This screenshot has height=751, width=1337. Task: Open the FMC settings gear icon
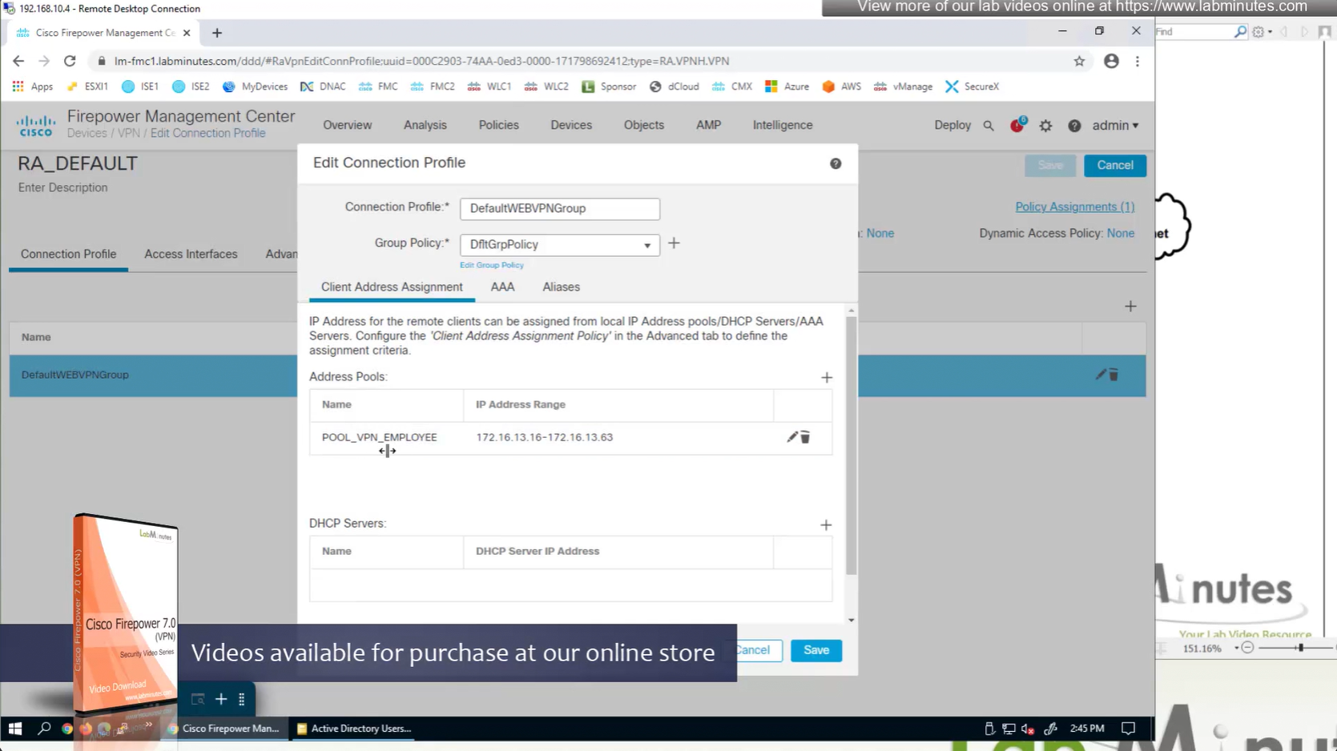pos(1045,126)
